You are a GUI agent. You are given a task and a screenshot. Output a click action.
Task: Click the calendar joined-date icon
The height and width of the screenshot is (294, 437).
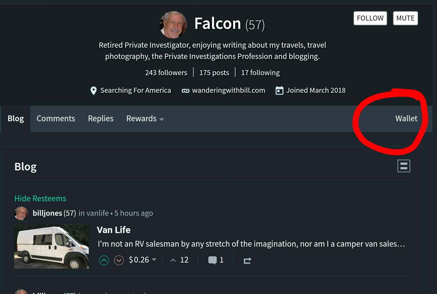coord(279,91)
